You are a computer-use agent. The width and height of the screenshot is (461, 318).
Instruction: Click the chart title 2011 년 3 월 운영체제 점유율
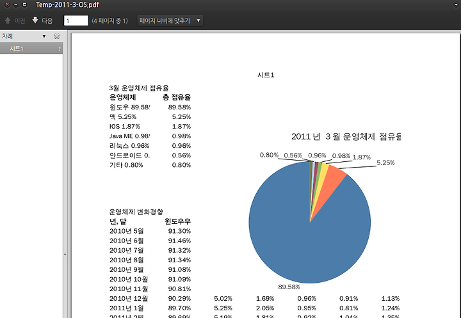346,137
